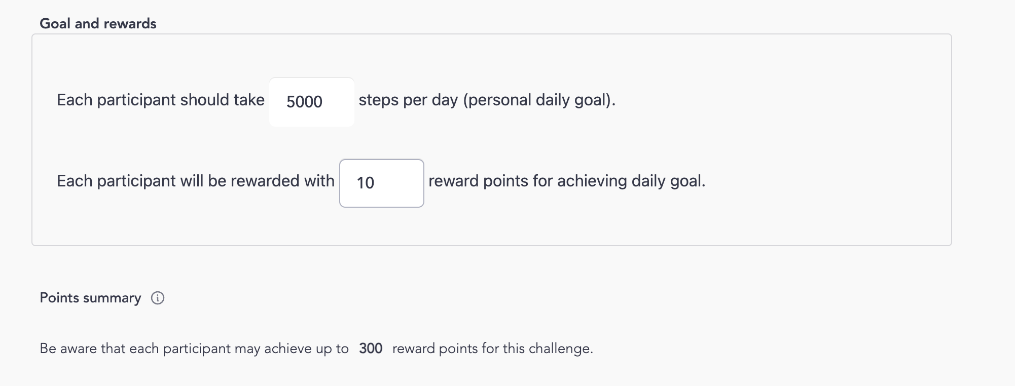1015x386 pixels.
Task: Click the "Be aware that" sentence start
Action: (x=68, y=349)
